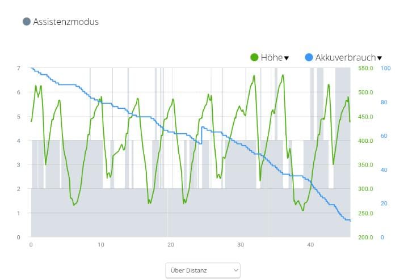
Task: Toggle the Höhe series label
Action: 271,57
